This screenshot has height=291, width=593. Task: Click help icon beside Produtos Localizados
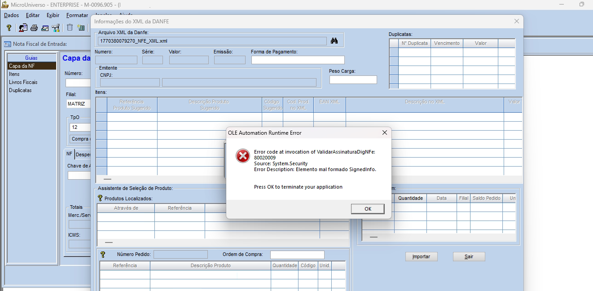coord(100,198)
